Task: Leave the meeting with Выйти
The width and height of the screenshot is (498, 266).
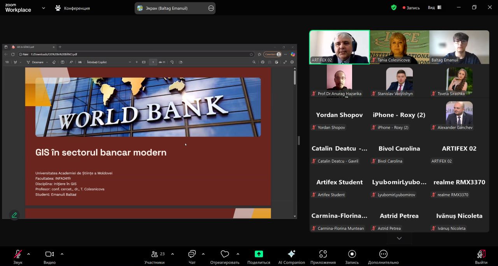Action: click(x=481, y=257)
